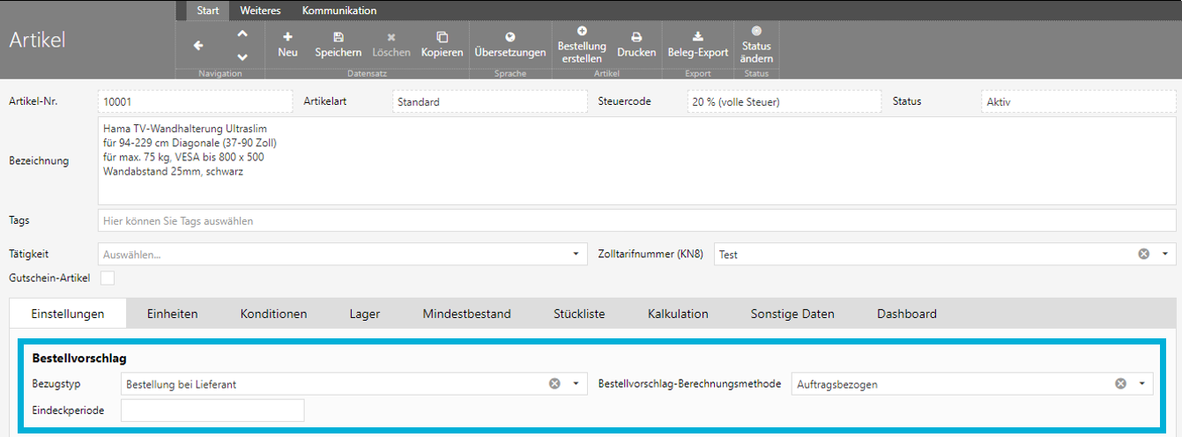This screenshot has width=1182, height=437.
Task: Open the Kalkulation tab
Action: pos(678,314)
